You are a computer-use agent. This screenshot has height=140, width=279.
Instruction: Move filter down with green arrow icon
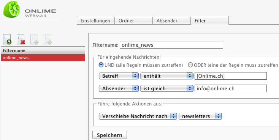(48, 39)
